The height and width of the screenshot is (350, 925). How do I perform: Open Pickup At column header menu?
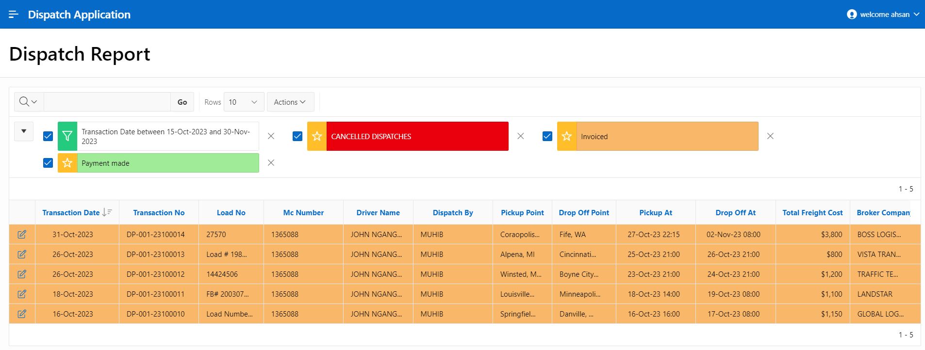(x=656, y=212)
